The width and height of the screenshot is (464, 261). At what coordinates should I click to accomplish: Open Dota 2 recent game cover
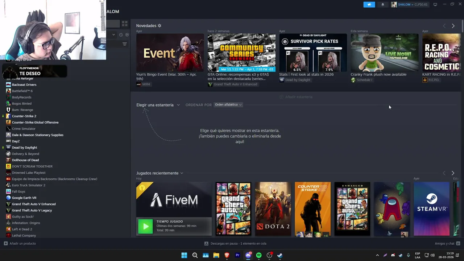point(273,209)
